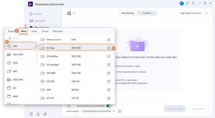
Task: Choose MOV format
Action: [21, 63]
